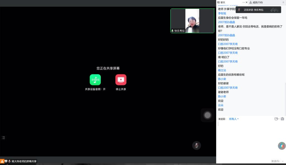Toggle shared device audio (共享设备音频)
The width and height of the screenshot is (286, 165).
pos(95,80)
